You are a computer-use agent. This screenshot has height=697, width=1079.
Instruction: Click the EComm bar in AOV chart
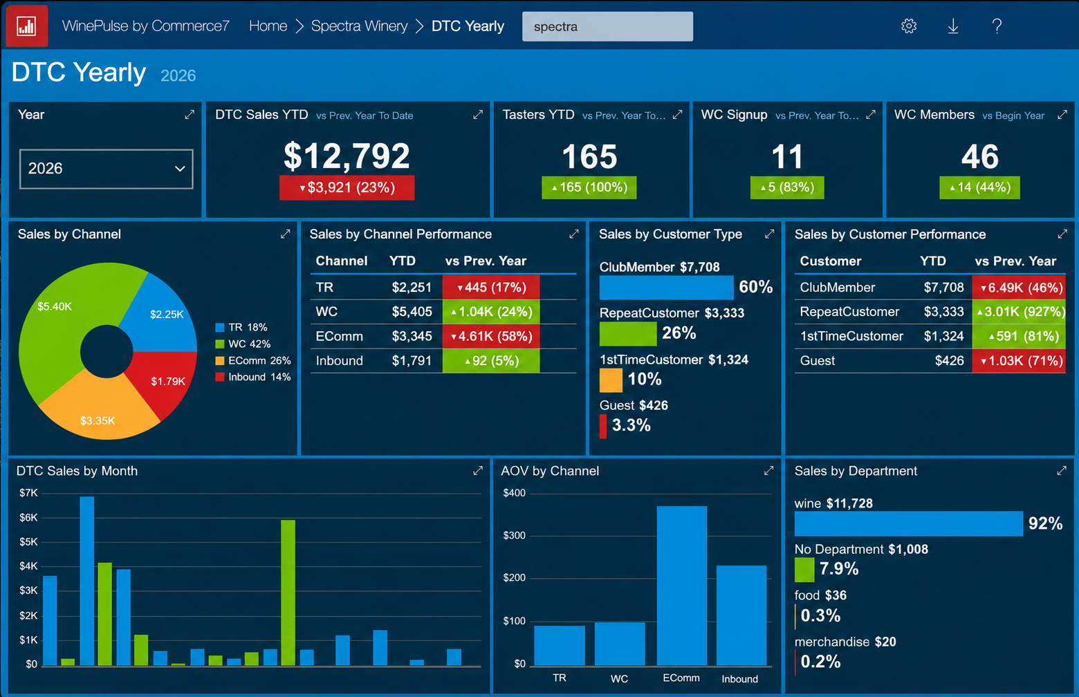682,586
